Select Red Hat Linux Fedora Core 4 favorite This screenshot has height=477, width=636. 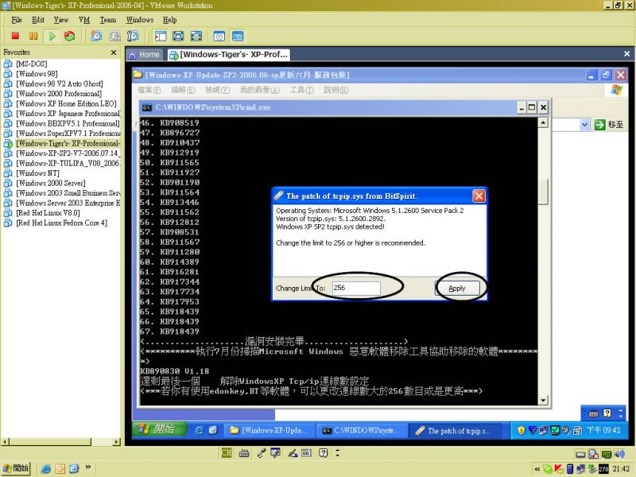click(61, 223)
